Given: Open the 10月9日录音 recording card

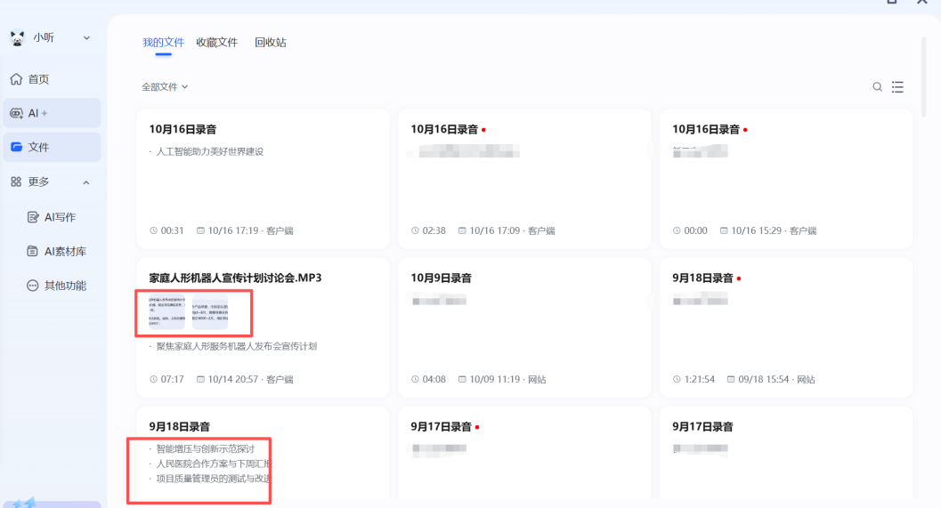Looking at the screenshot, I should (x=441, y=278).
